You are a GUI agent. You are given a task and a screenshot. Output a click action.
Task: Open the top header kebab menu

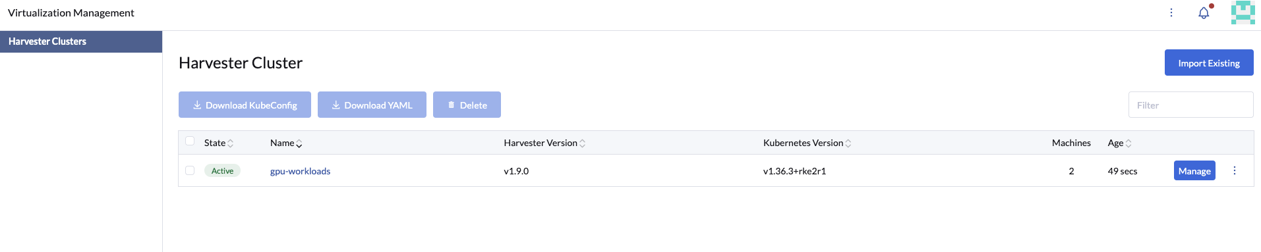pyautogui.click(x=1171, y=13)
